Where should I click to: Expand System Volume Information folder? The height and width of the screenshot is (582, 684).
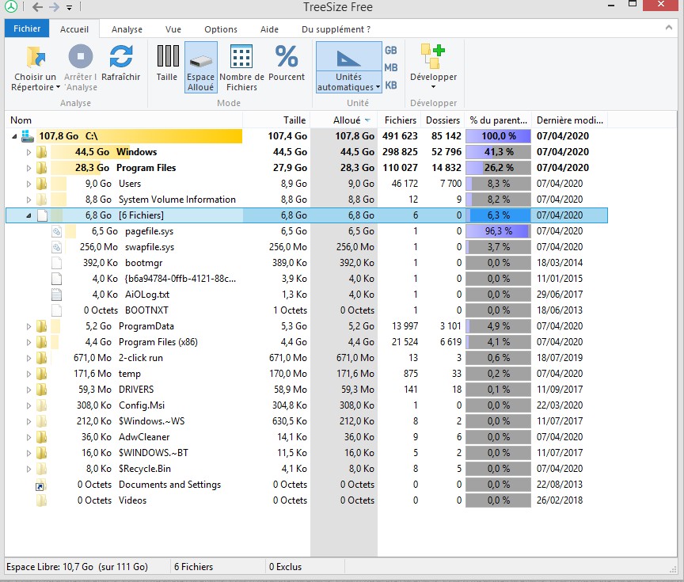coord(28,200)
